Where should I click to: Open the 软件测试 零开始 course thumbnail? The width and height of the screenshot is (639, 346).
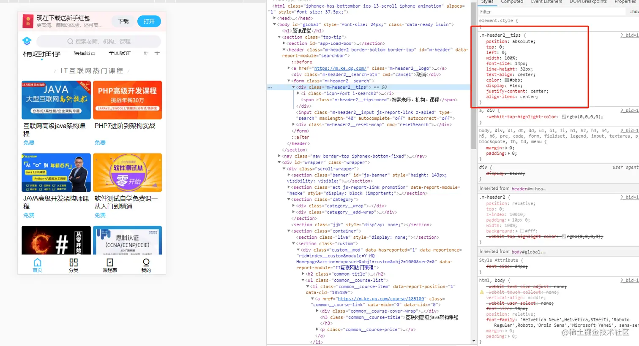point(128,173)
